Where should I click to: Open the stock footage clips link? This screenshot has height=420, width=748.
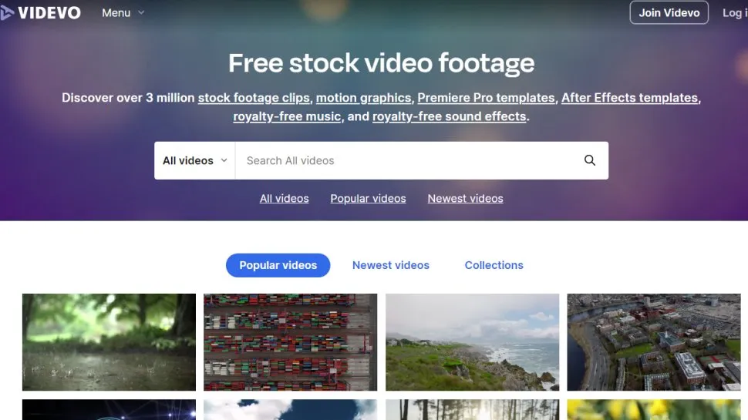[x=254, y=98]
